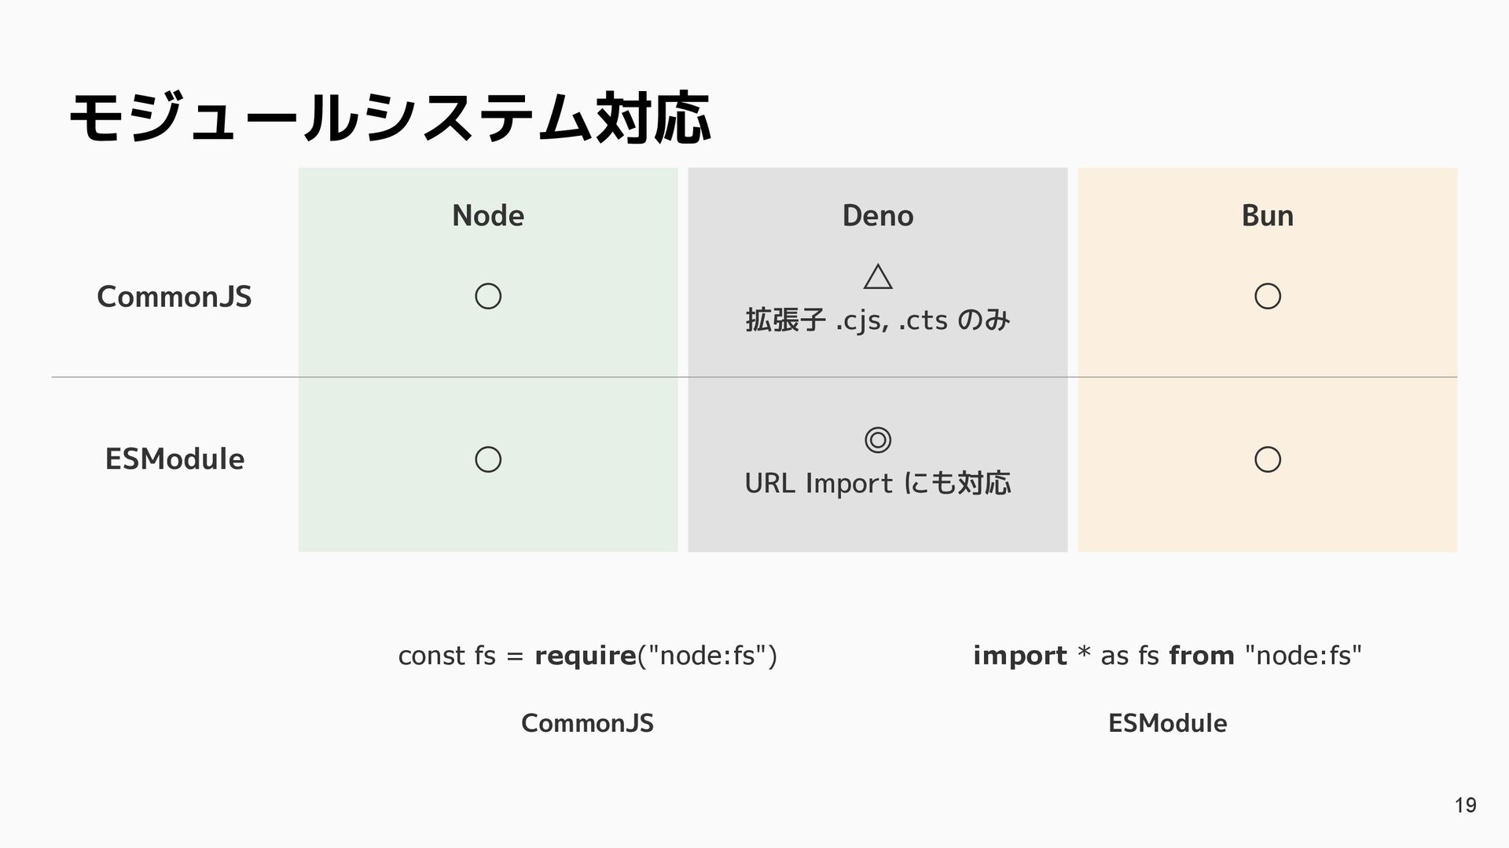The image size is (1509, 848).
Task: Click the circle under Bun for CommonJS
Action: pyautogui.click(x=1268, y=296)
